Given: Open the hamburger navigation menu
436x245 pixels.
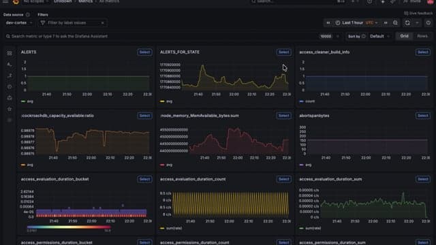Looking at the screenshot, I should coord(5,1).
